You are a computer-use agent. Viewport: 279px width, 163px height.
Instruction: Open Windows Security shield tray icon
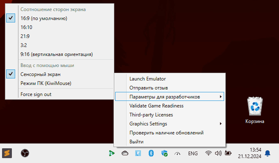[x=164, y=153]
